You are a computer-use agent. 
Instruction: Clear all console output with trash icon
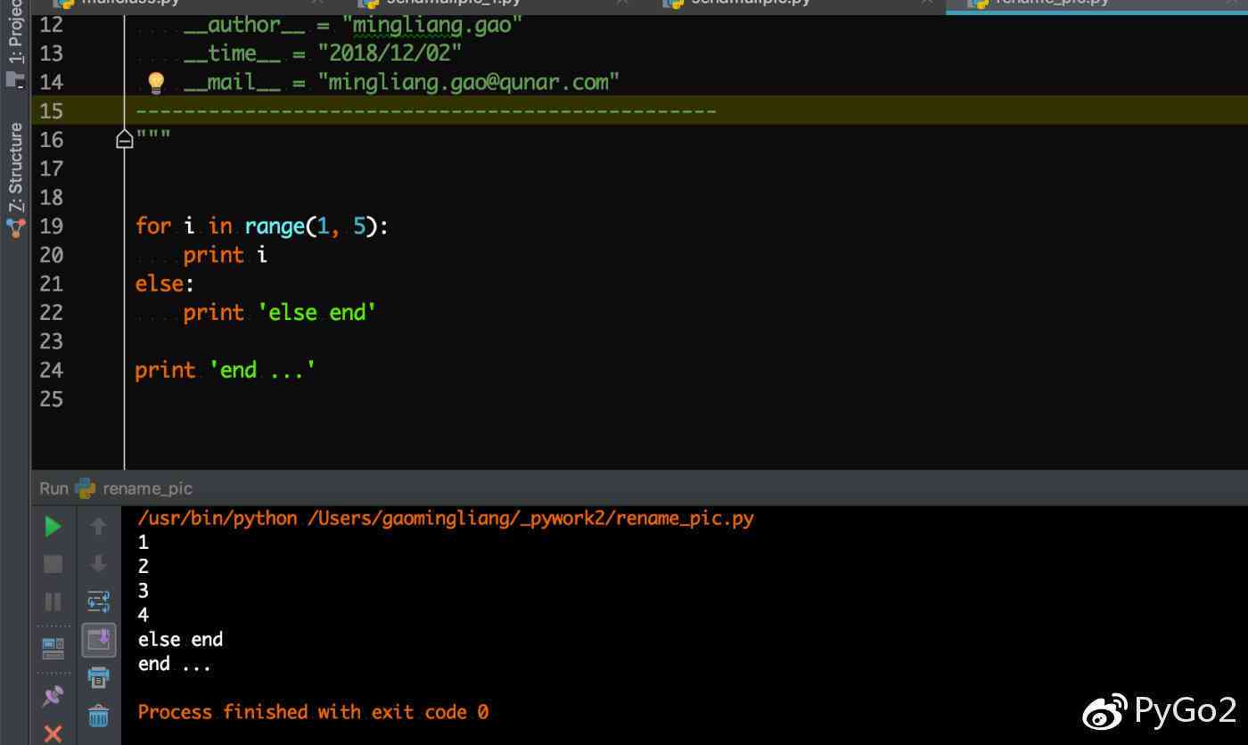98,715
